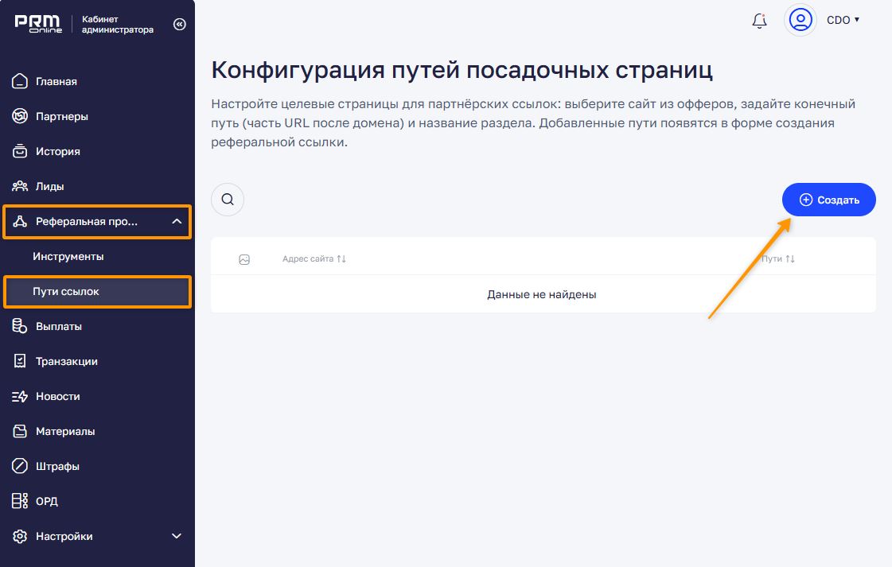The image size is (892, 567).
Task: Open the Транзакции page
Action: point(66,361)
